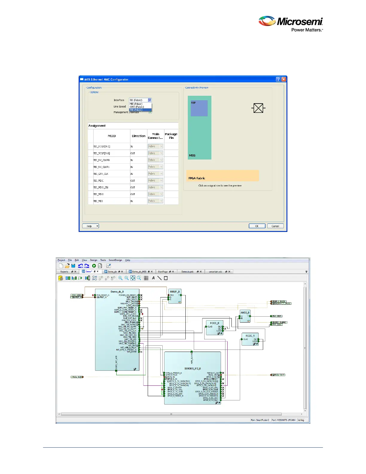Click the Redo arrow icon

click(87, 266)
